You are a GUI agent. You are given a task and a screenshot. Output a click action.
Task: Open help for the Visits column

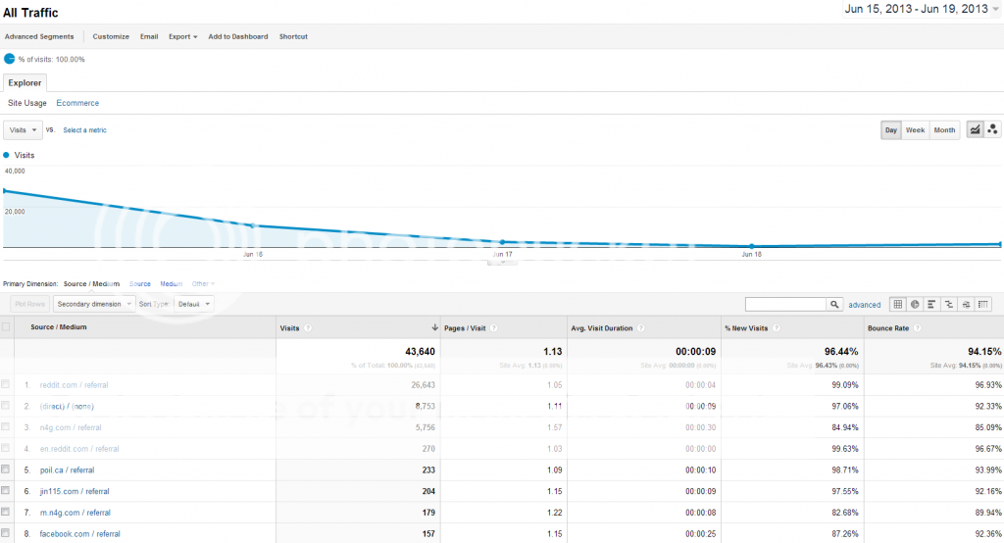308,327
